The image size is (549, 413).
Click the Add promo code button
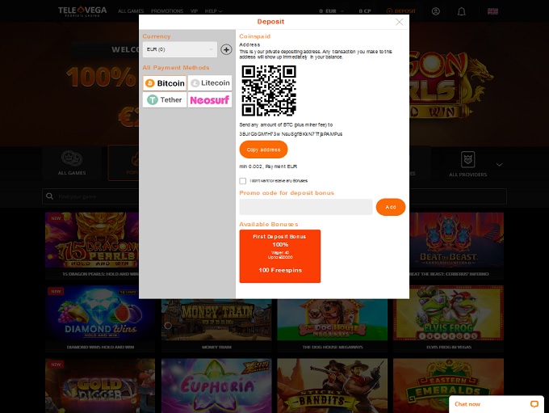(x=391, y=207)
